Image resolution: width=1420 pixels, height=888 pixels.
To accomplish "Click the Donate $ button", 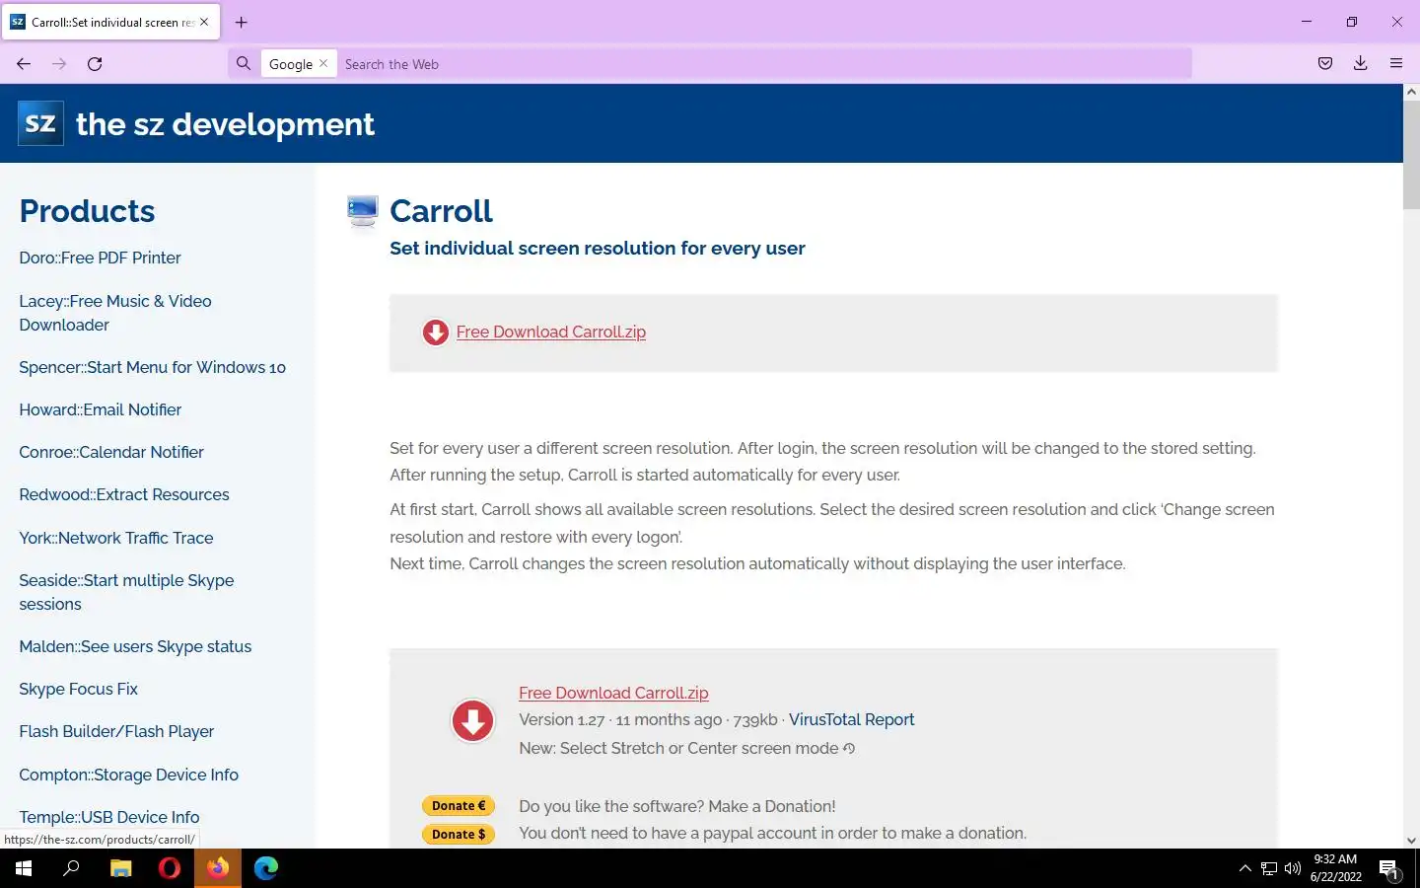I will point(459,835).
